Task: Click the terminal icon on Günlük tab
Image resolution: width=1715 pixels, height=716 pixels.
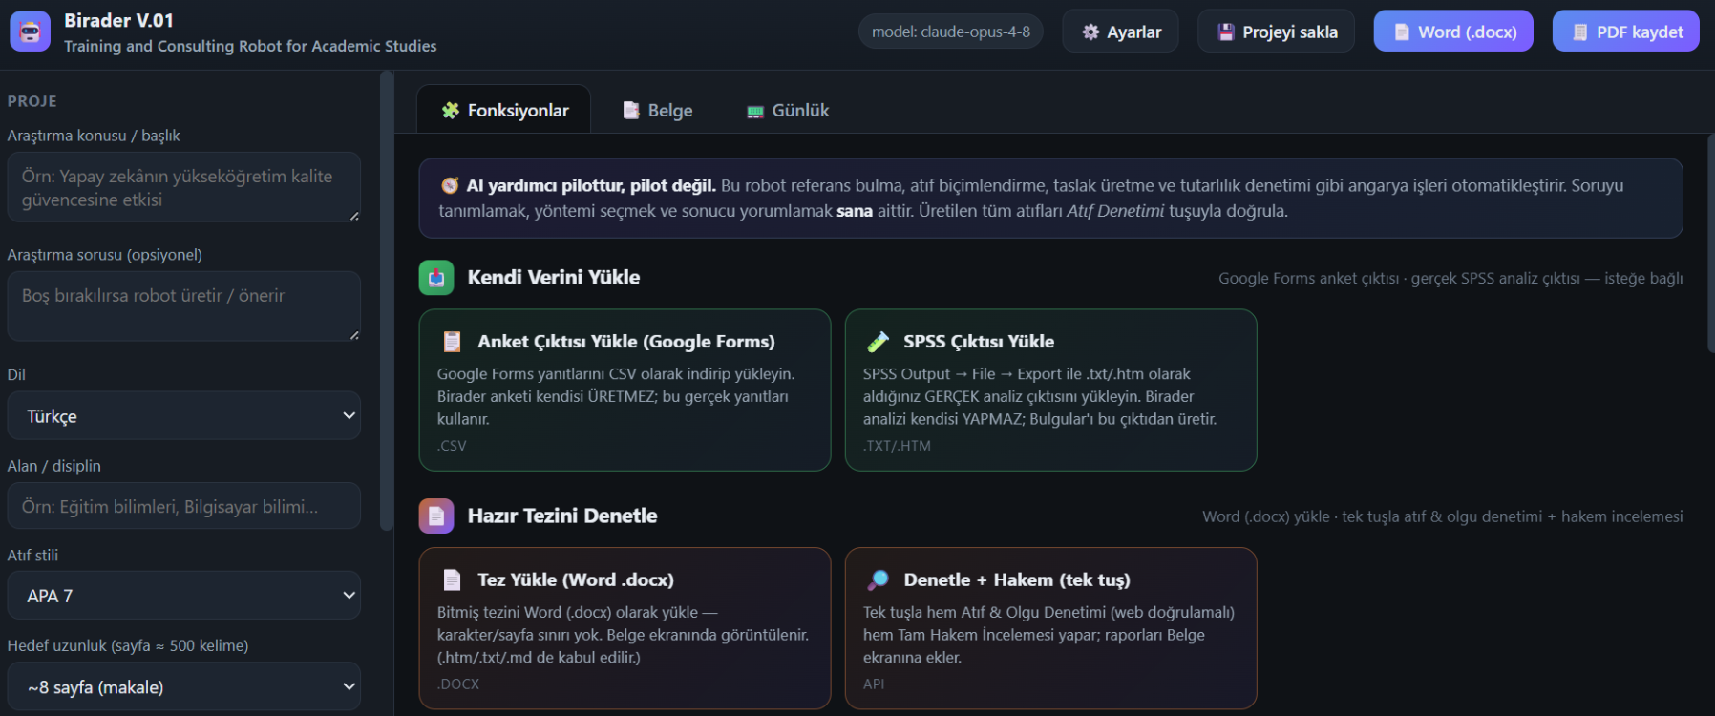Action: (755, 112)
